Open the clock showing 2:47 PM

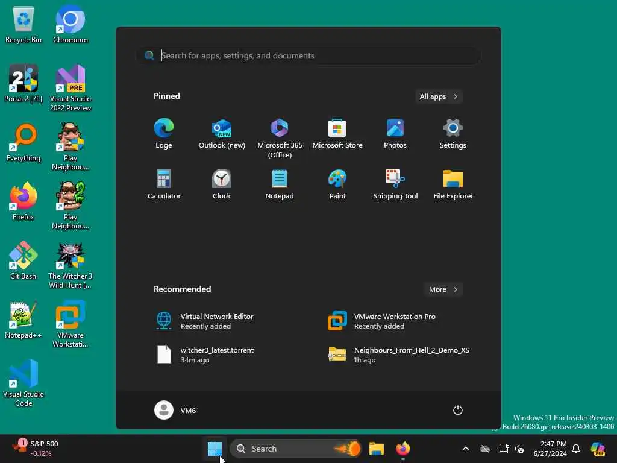550,449
